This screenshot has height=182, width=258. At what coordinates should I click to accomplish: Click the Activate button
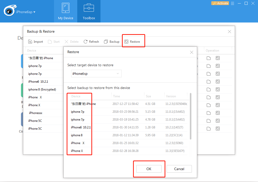220,3
